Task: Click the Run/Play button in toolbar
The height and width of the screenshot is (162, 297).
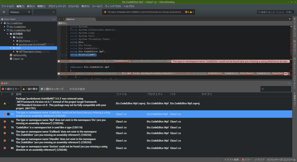Action: (x=4, y=12)
